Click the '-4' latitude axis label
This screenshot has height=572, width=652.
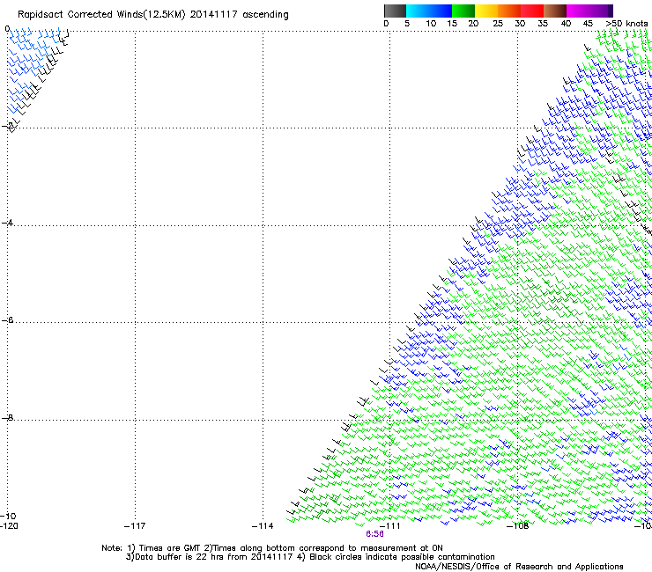pyautogui.click(x=7, y=223)
